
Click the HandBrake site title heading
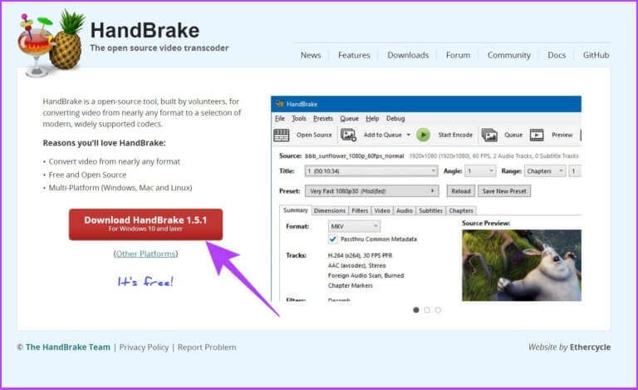pyautogui.click(x=145, y=31)
